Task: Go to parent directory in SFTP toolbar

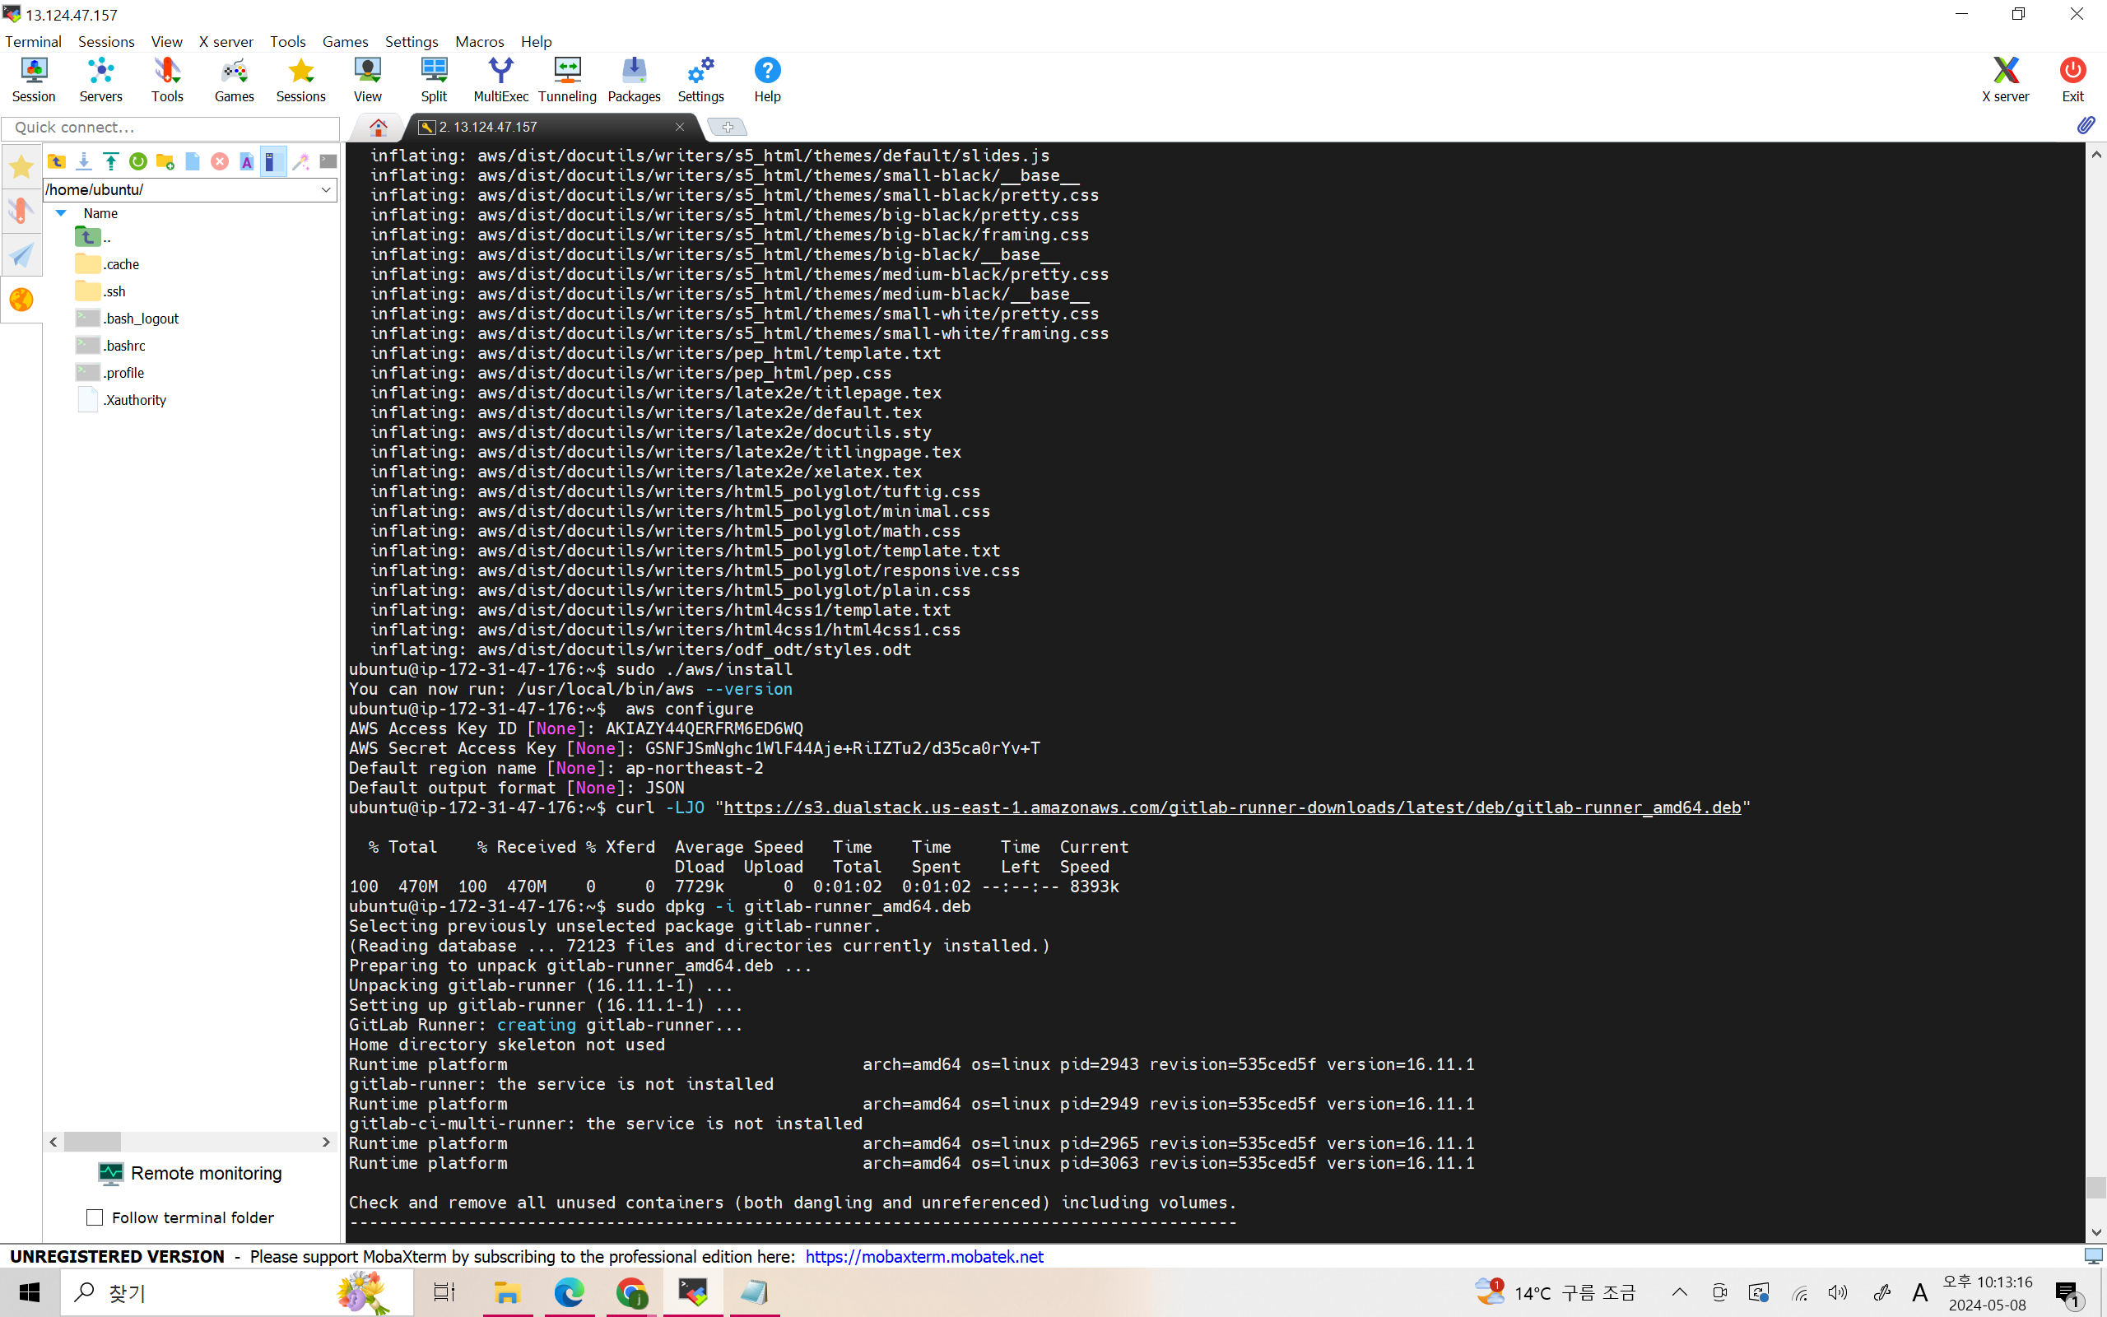Action: 57,162
